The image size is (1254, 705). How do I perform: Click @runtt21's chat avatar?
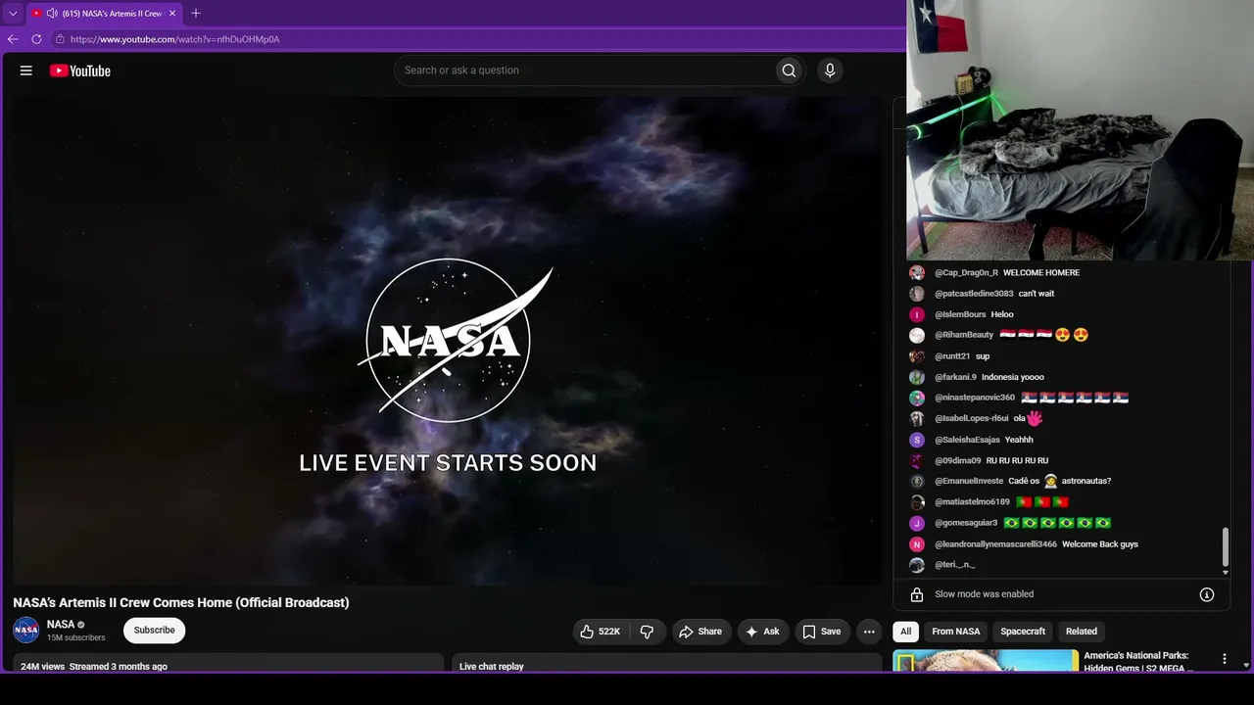click(917, 356)
